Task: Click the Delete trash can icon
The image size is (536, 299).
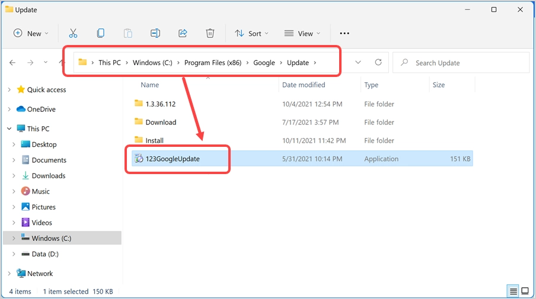Action: tap(210, 33)
